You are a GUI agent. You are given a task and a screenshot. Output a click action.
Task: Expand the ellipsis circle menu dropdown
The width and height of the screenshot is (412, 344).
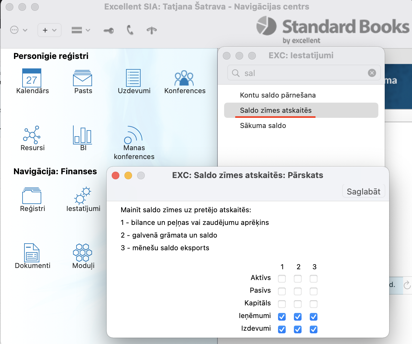[19, 30]
